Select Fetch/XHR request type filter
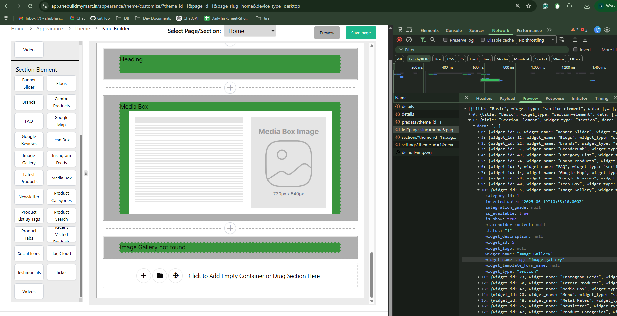The width and height of the screenshot is (617, 316). 419,59
